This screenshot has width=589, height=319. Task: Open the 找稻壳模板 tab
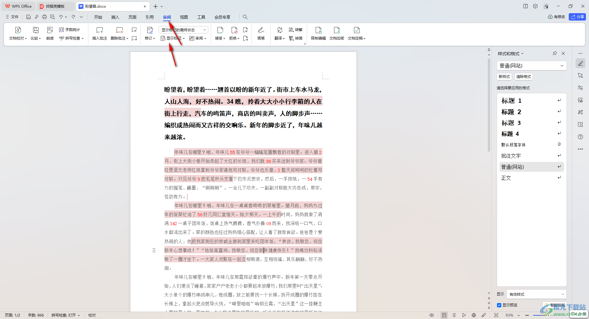pyautogui.click(x=55, y=6)
